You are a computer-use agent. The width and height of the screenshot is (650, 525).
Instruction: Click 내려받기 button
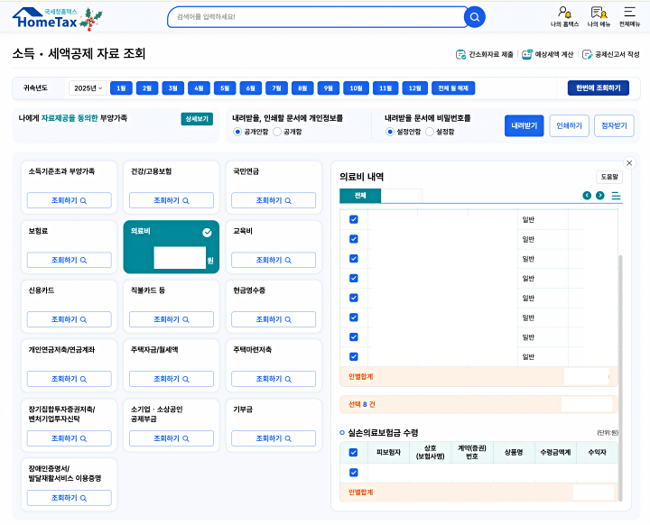pyautogui.click(x=524, y=125)
